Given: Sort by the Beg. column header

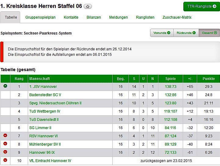Looking at the screenshot, I should tap(121, 79).
